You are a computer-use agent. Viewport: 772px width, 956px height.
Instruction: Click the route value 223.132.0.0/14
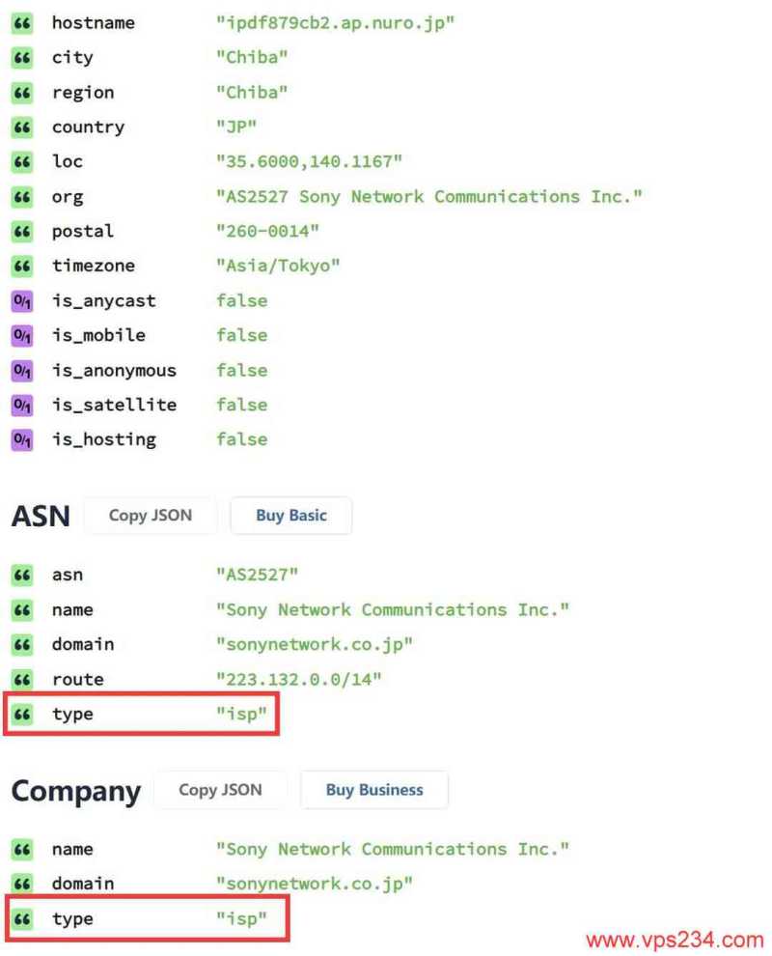pos(299,679)
